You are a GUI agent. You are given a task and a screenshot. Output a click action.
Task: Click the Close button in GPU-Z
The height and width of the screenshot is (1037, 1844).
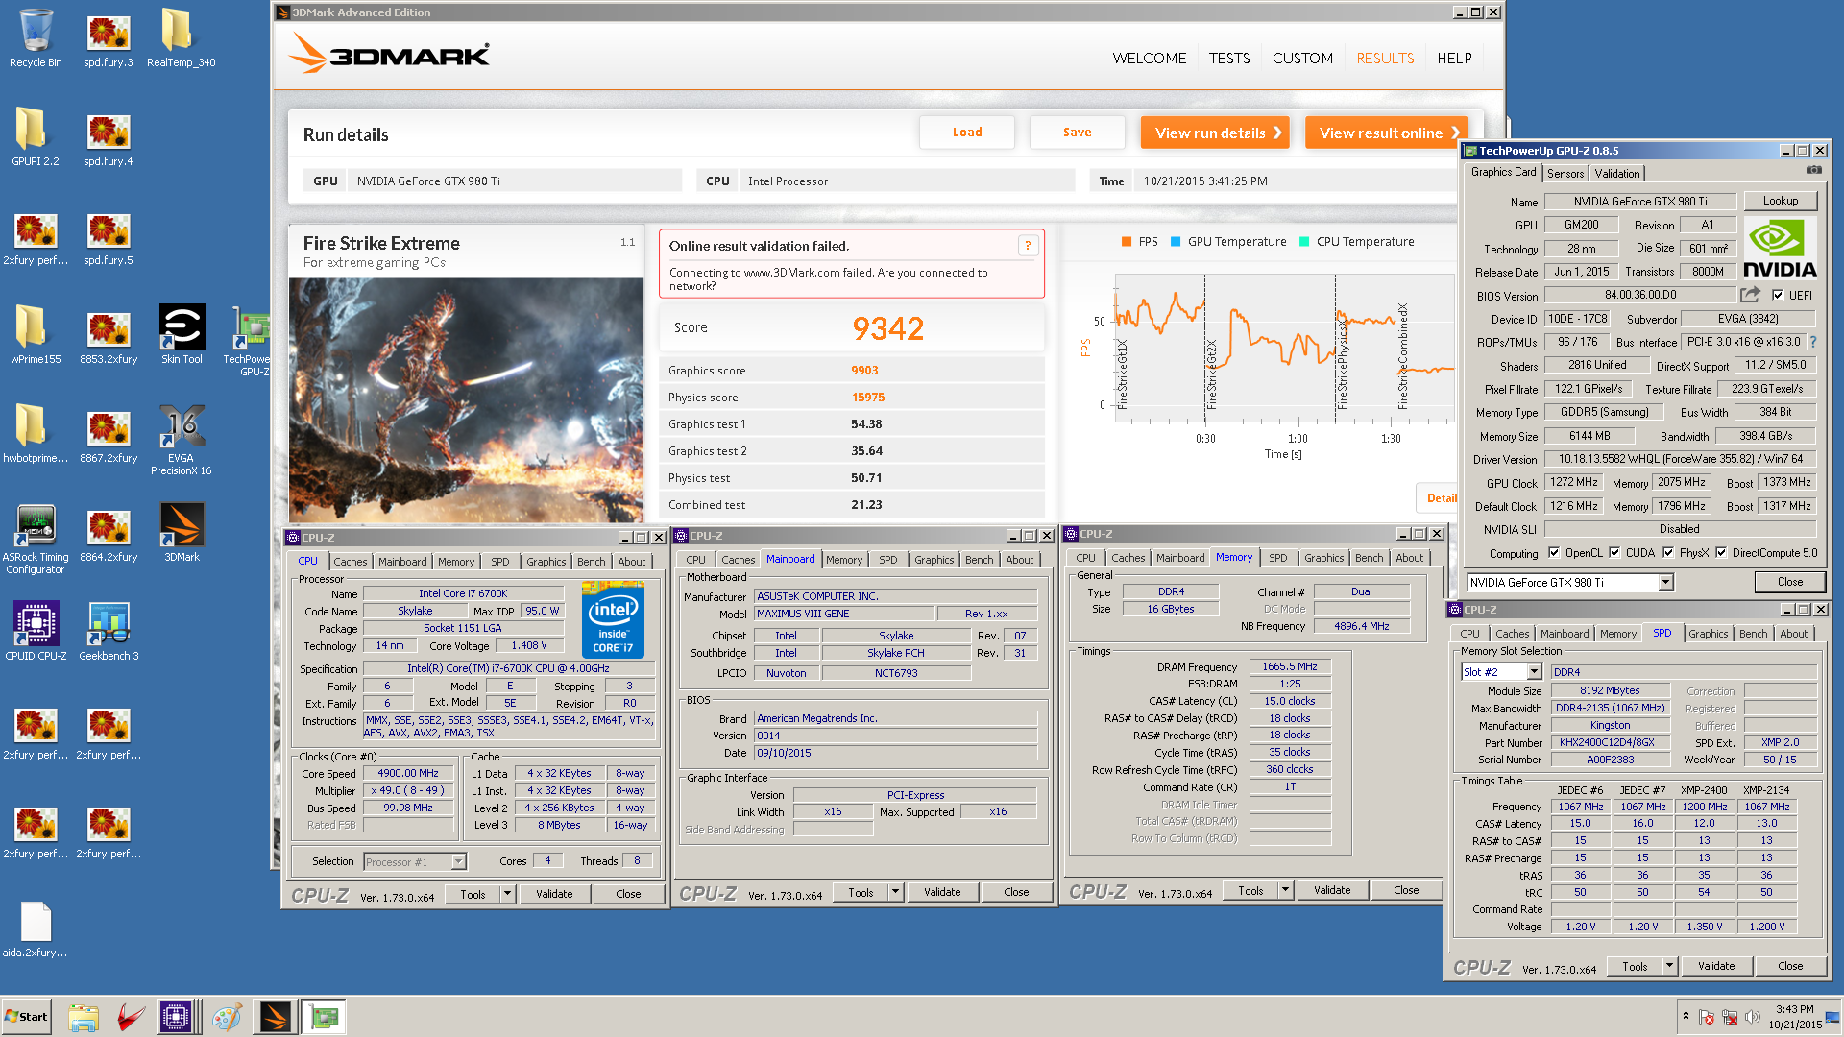[x=1790, y=582]
